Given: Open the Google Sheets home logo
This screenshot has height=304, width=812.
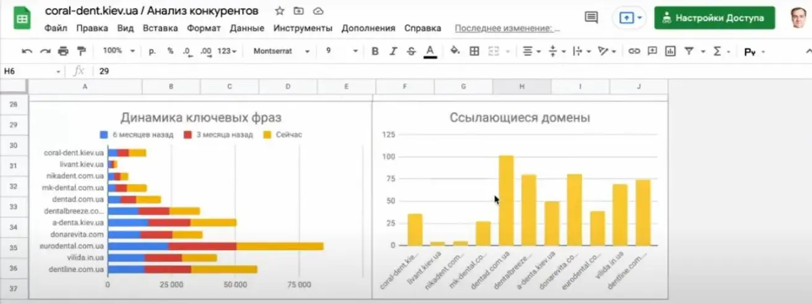Looking at the screenshot, I should click(22, 18).
